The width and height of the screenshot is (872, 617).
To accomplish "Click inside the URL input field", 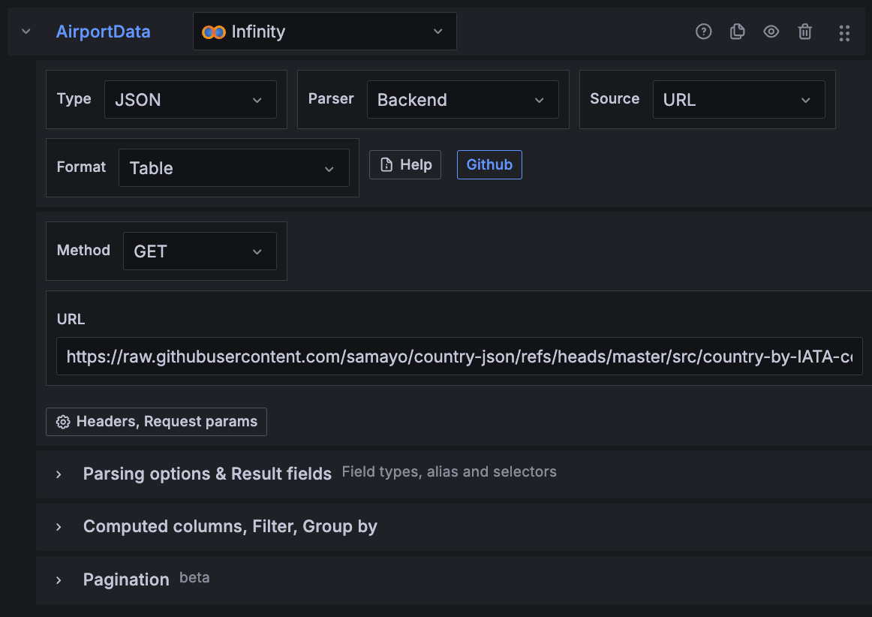I will pyautogui.click(x=459, y=357).
